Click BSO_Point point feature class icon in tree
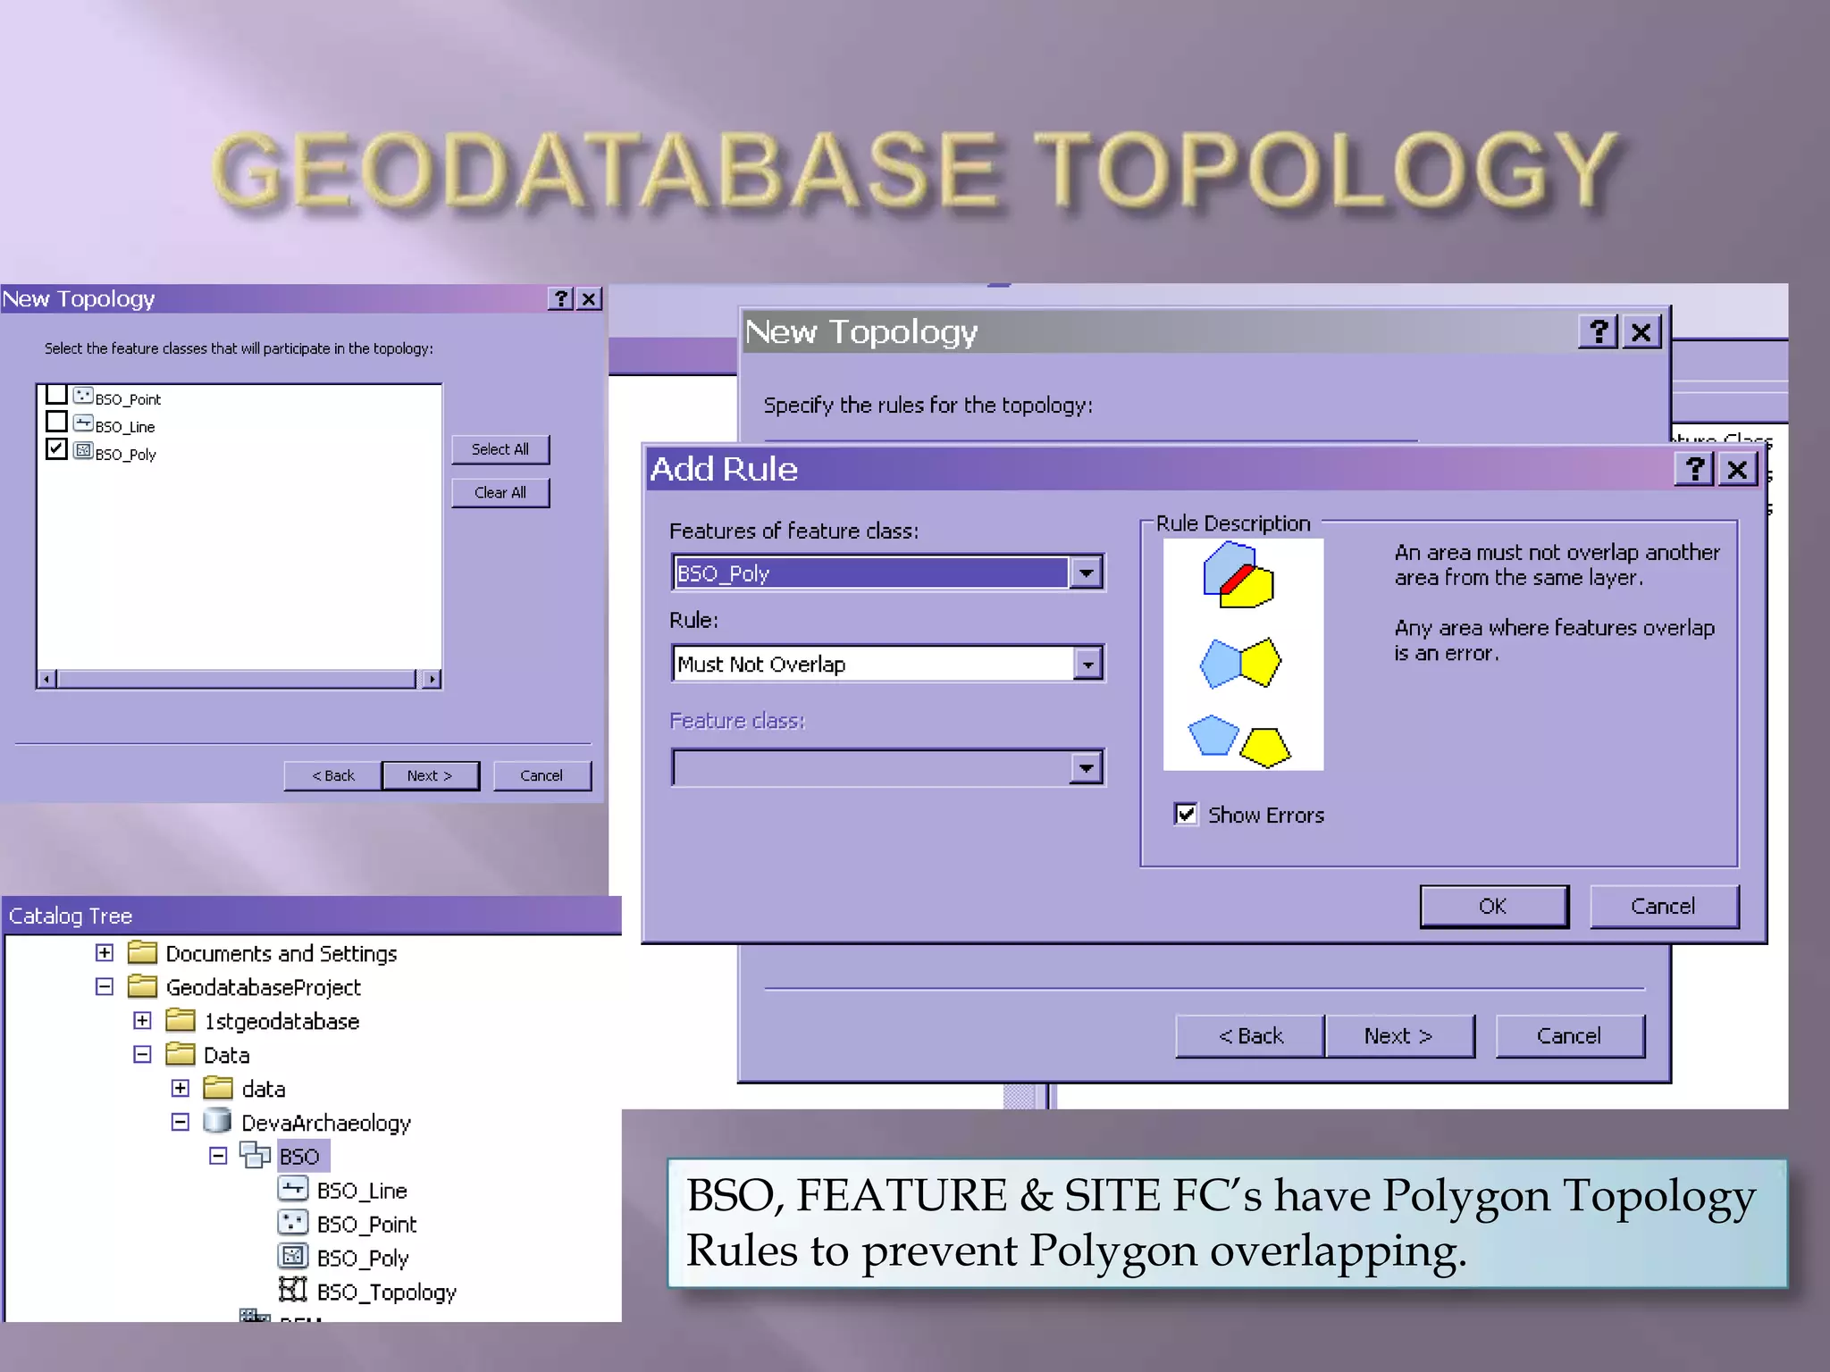Viewport: 1830px width, 1372px height. coord(293,1223)
